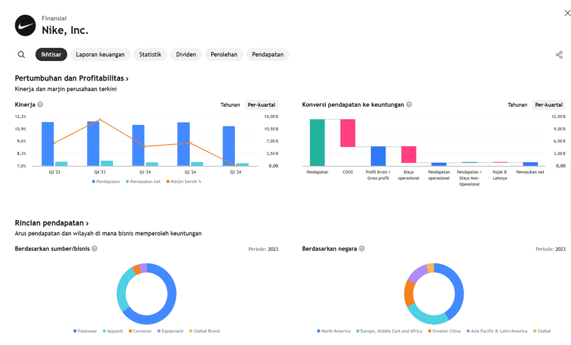Click the blue North America donut segment
571x345 pixels.
(459, 292)
